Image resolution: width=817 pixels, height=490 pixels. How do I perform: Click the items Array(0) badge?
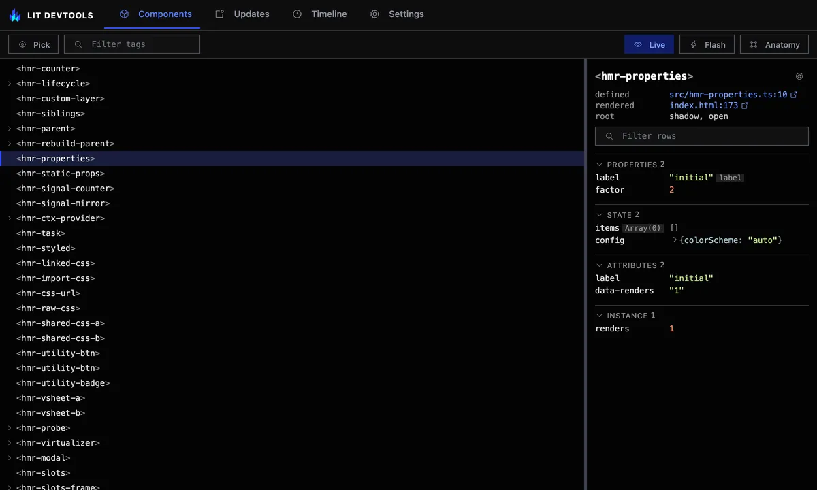point(643,228)
